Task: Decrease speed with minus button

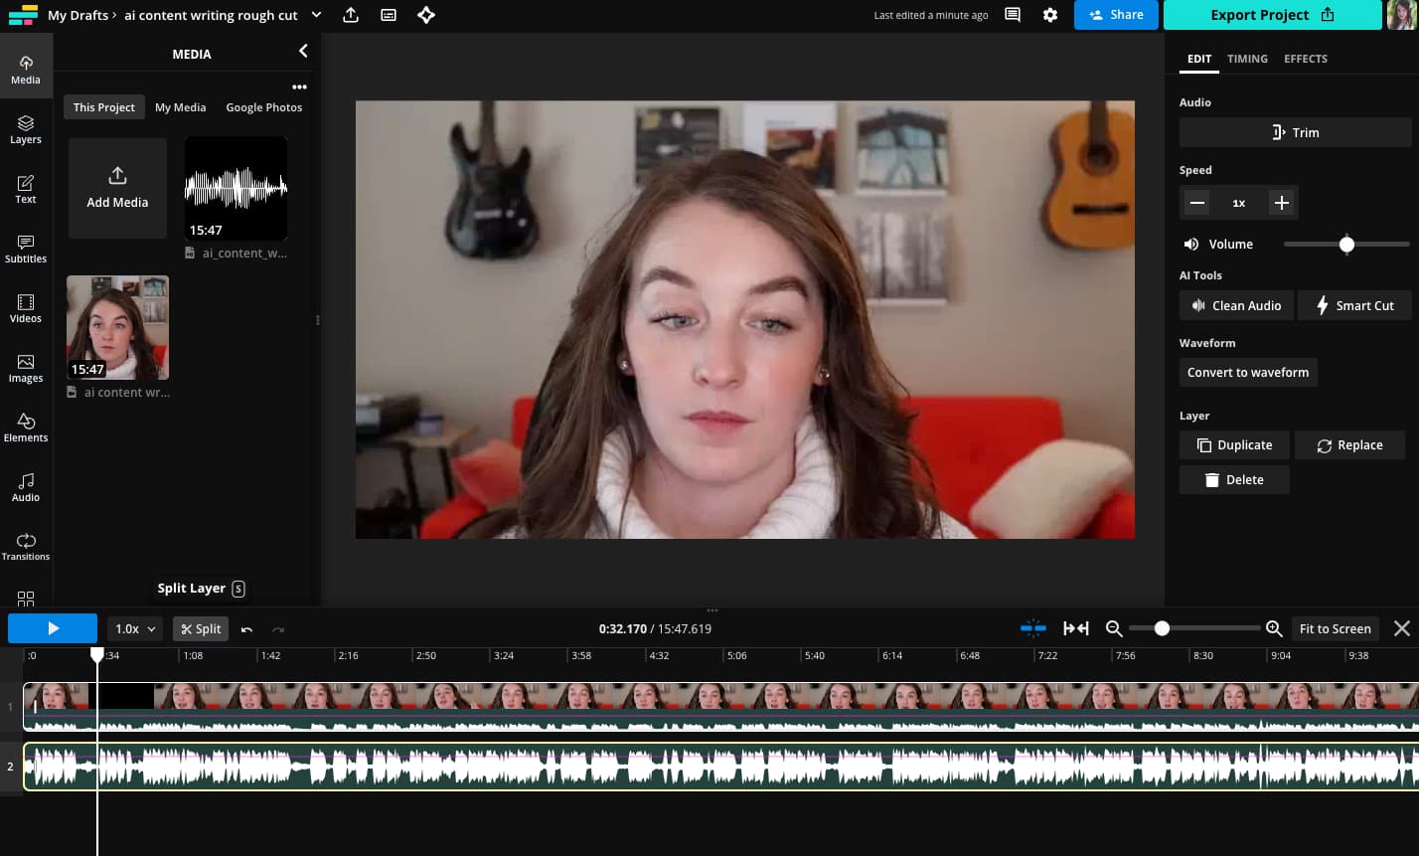Action: (x=1197, y=203)
